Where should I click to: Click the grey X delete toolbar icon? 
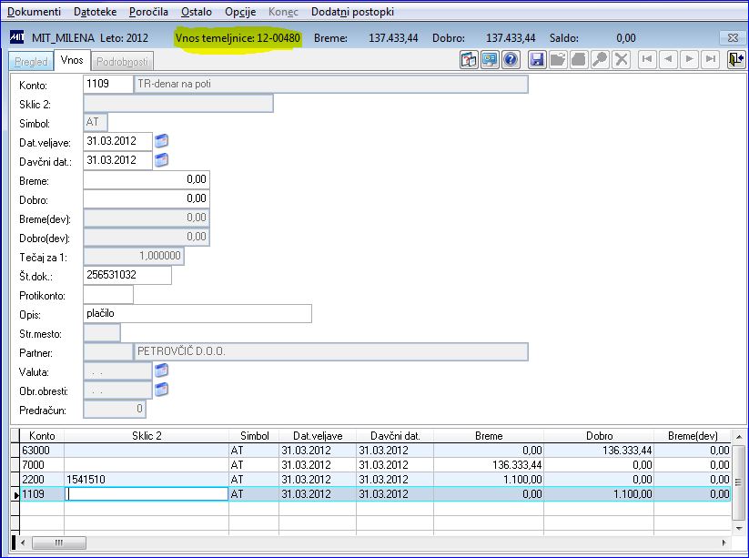621,60
